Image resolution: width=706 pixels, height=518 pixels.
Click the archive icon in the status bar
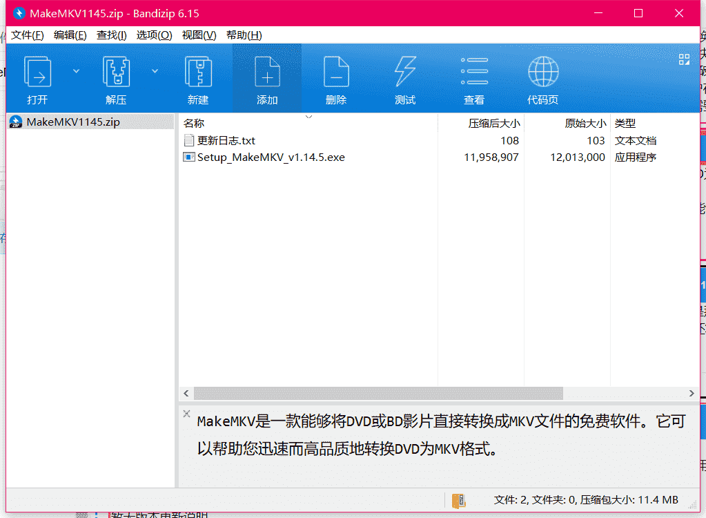tap(458, 500)
